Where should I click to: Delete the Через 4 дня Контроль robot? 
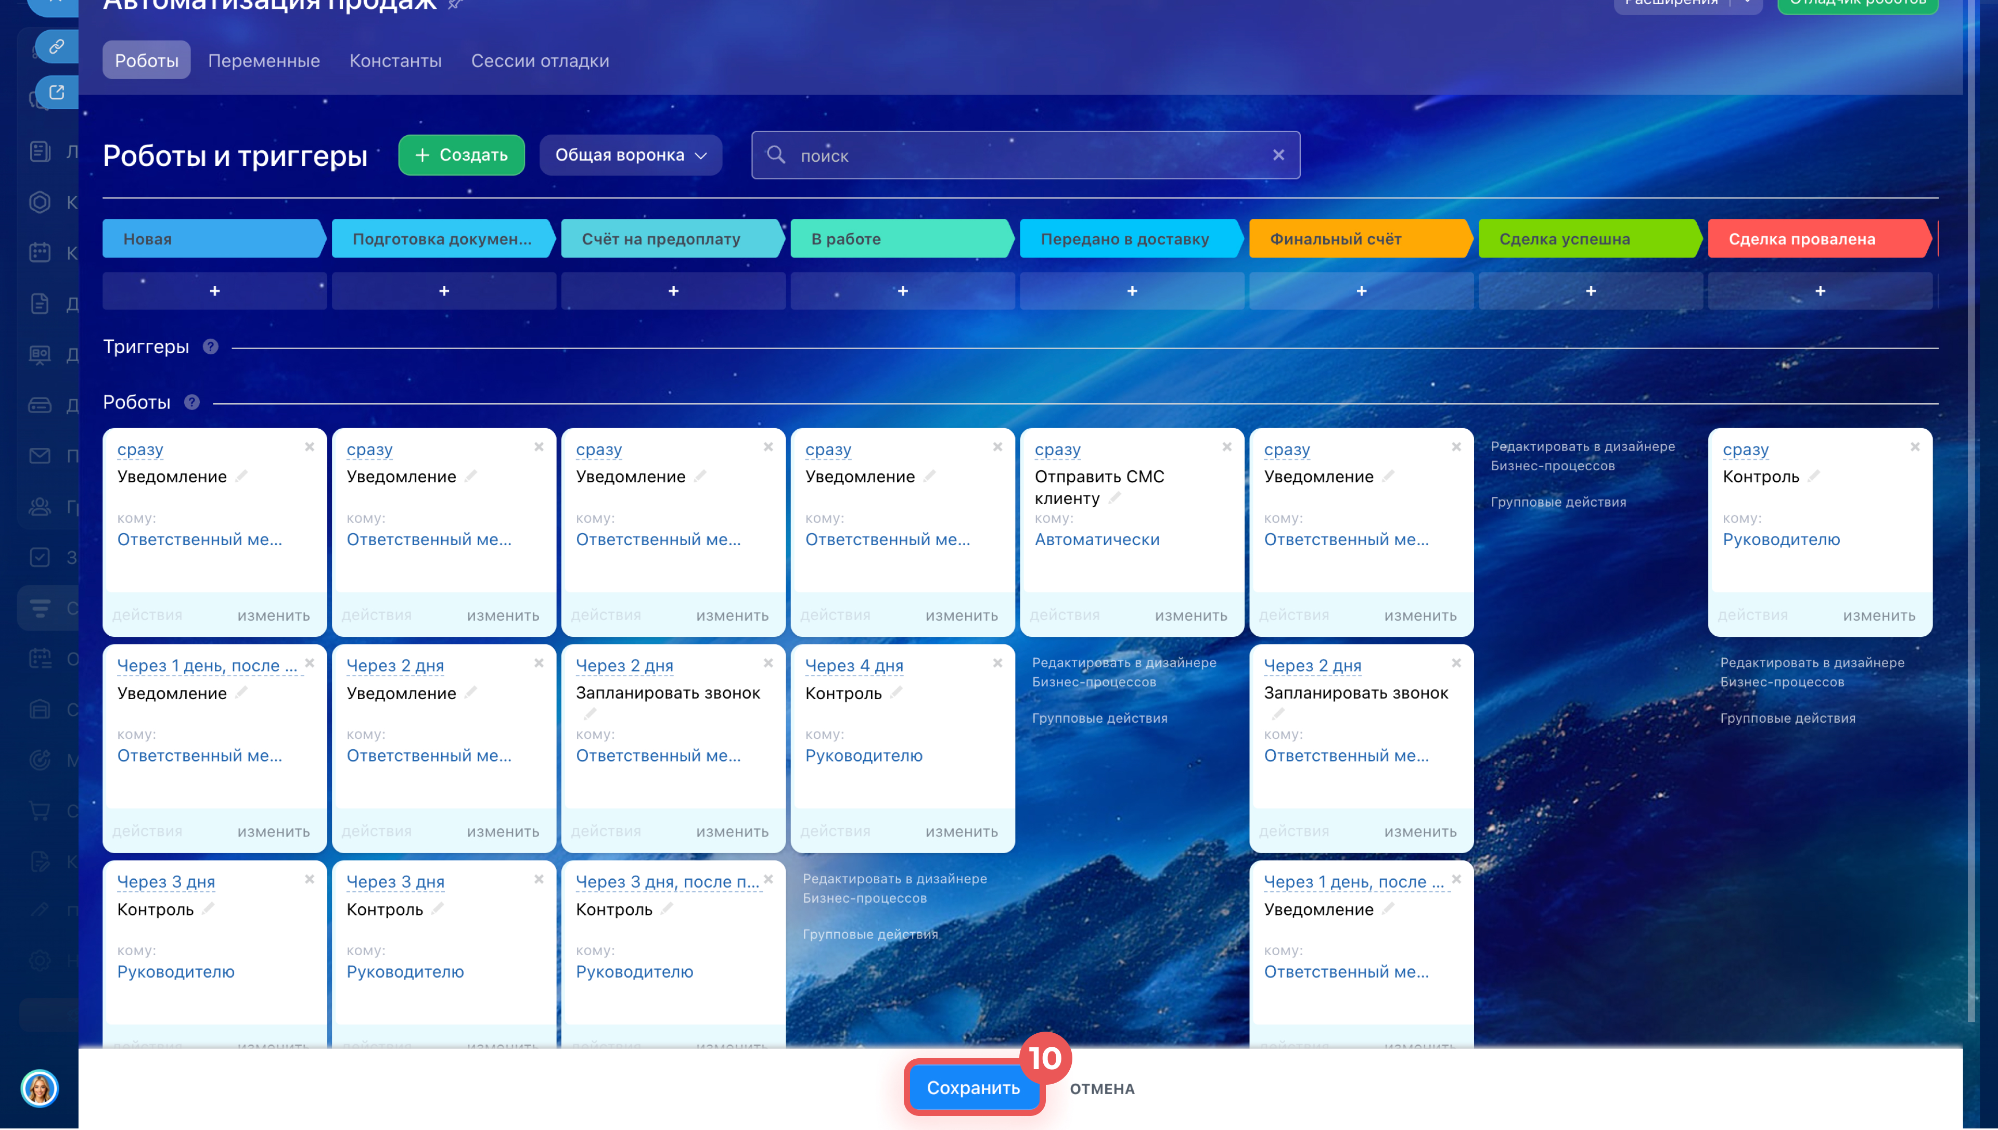tap(998, 663)
